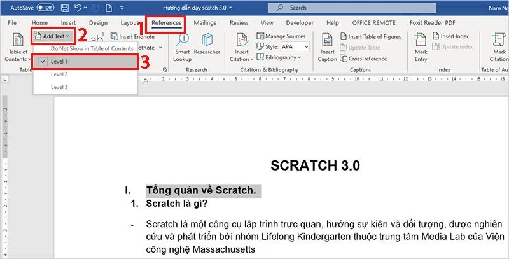This screenshot has width=509, height=259.
Task: Toggle the AutoSave switch
Action: [x=45, y=7]
